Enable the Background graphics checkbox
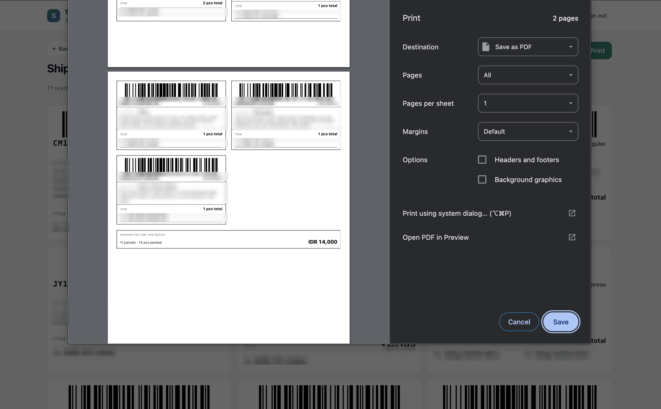 coord(482,179)
